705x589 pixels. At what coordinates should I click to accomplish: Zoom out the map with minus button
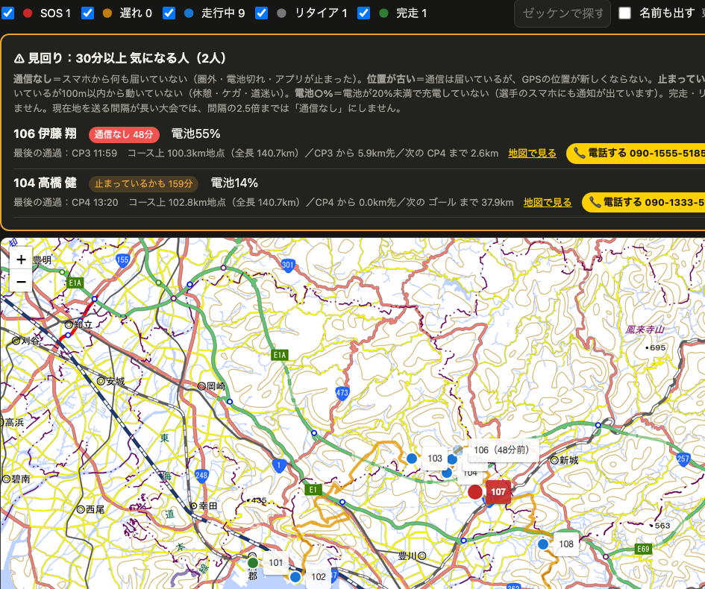coord(21,282)
